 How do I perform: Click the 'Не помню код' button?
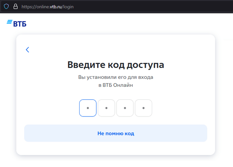point(116,133)
